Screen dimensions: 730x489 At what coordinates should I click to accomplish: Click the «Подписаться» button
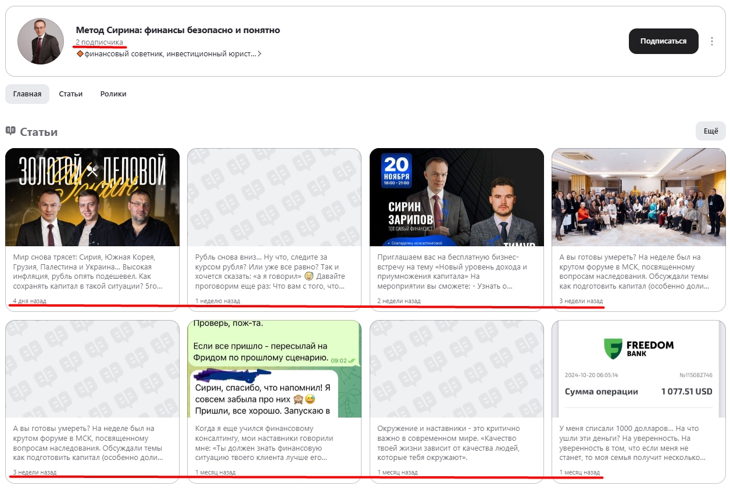[663, 41]
